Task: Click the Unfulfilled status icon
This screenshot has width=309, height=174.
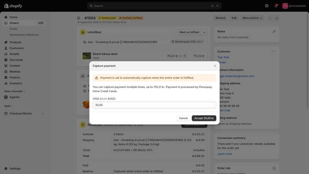Action: tap(83, 32)
